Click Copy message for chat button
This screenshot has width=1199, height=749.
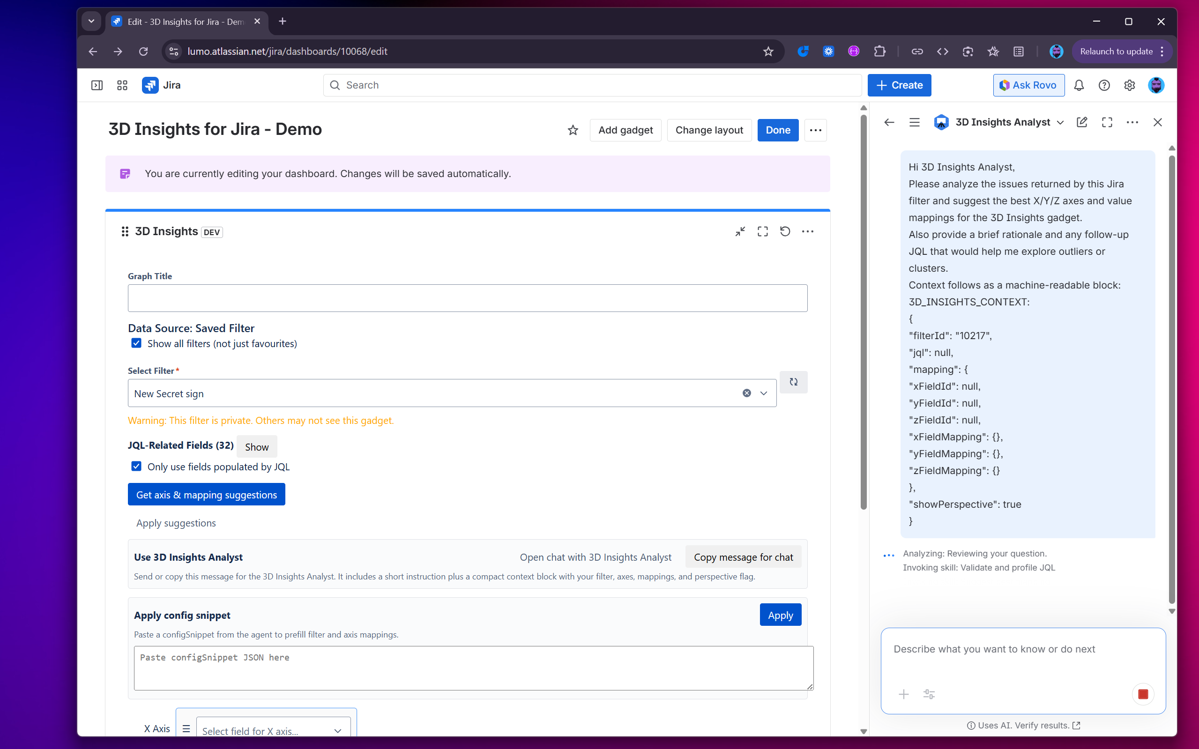click(743, 557)
